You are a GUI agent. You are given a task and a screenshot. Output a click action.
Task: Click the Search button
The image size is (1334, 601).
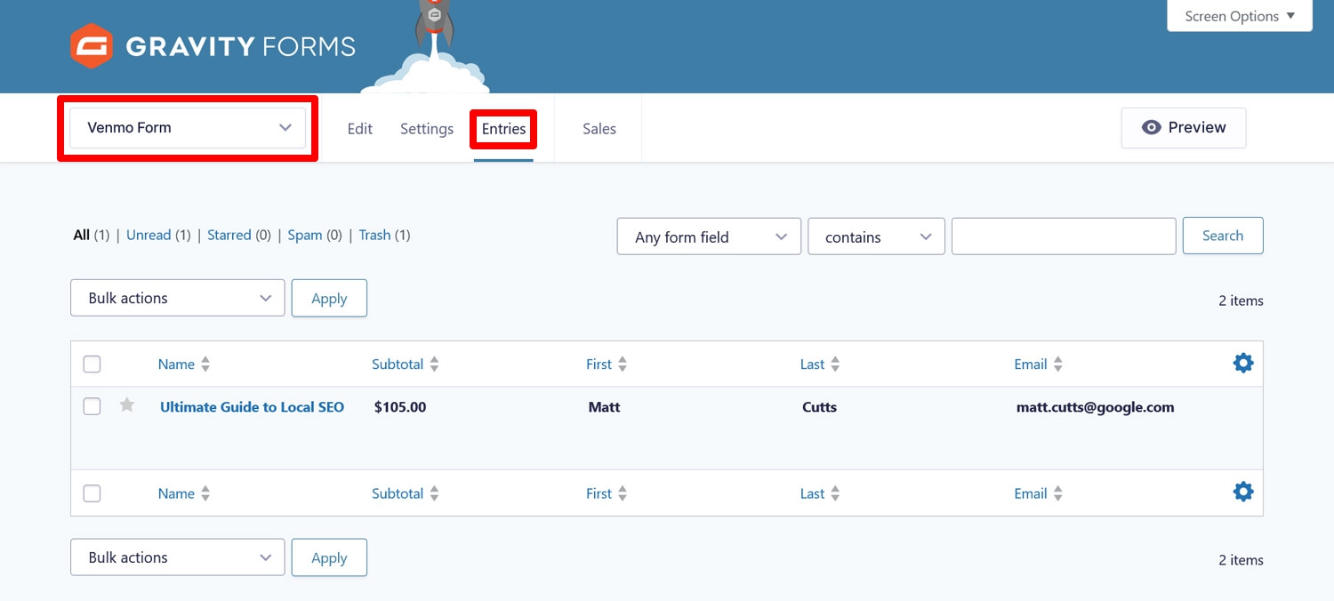click(x=1223, y=236)
